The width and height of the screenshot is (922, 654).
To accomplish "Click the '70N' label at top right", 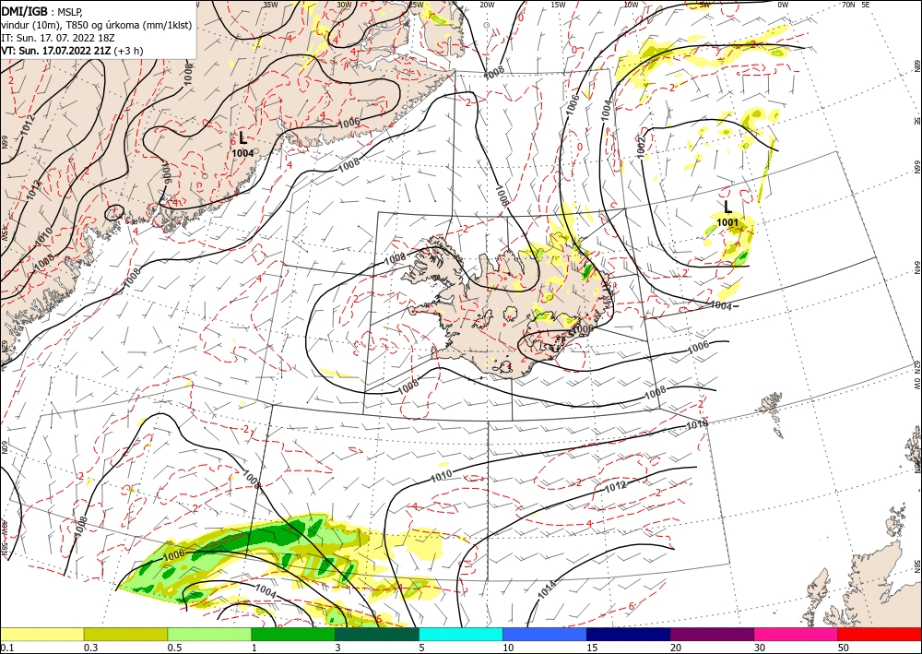I will (x=848, y=4).
